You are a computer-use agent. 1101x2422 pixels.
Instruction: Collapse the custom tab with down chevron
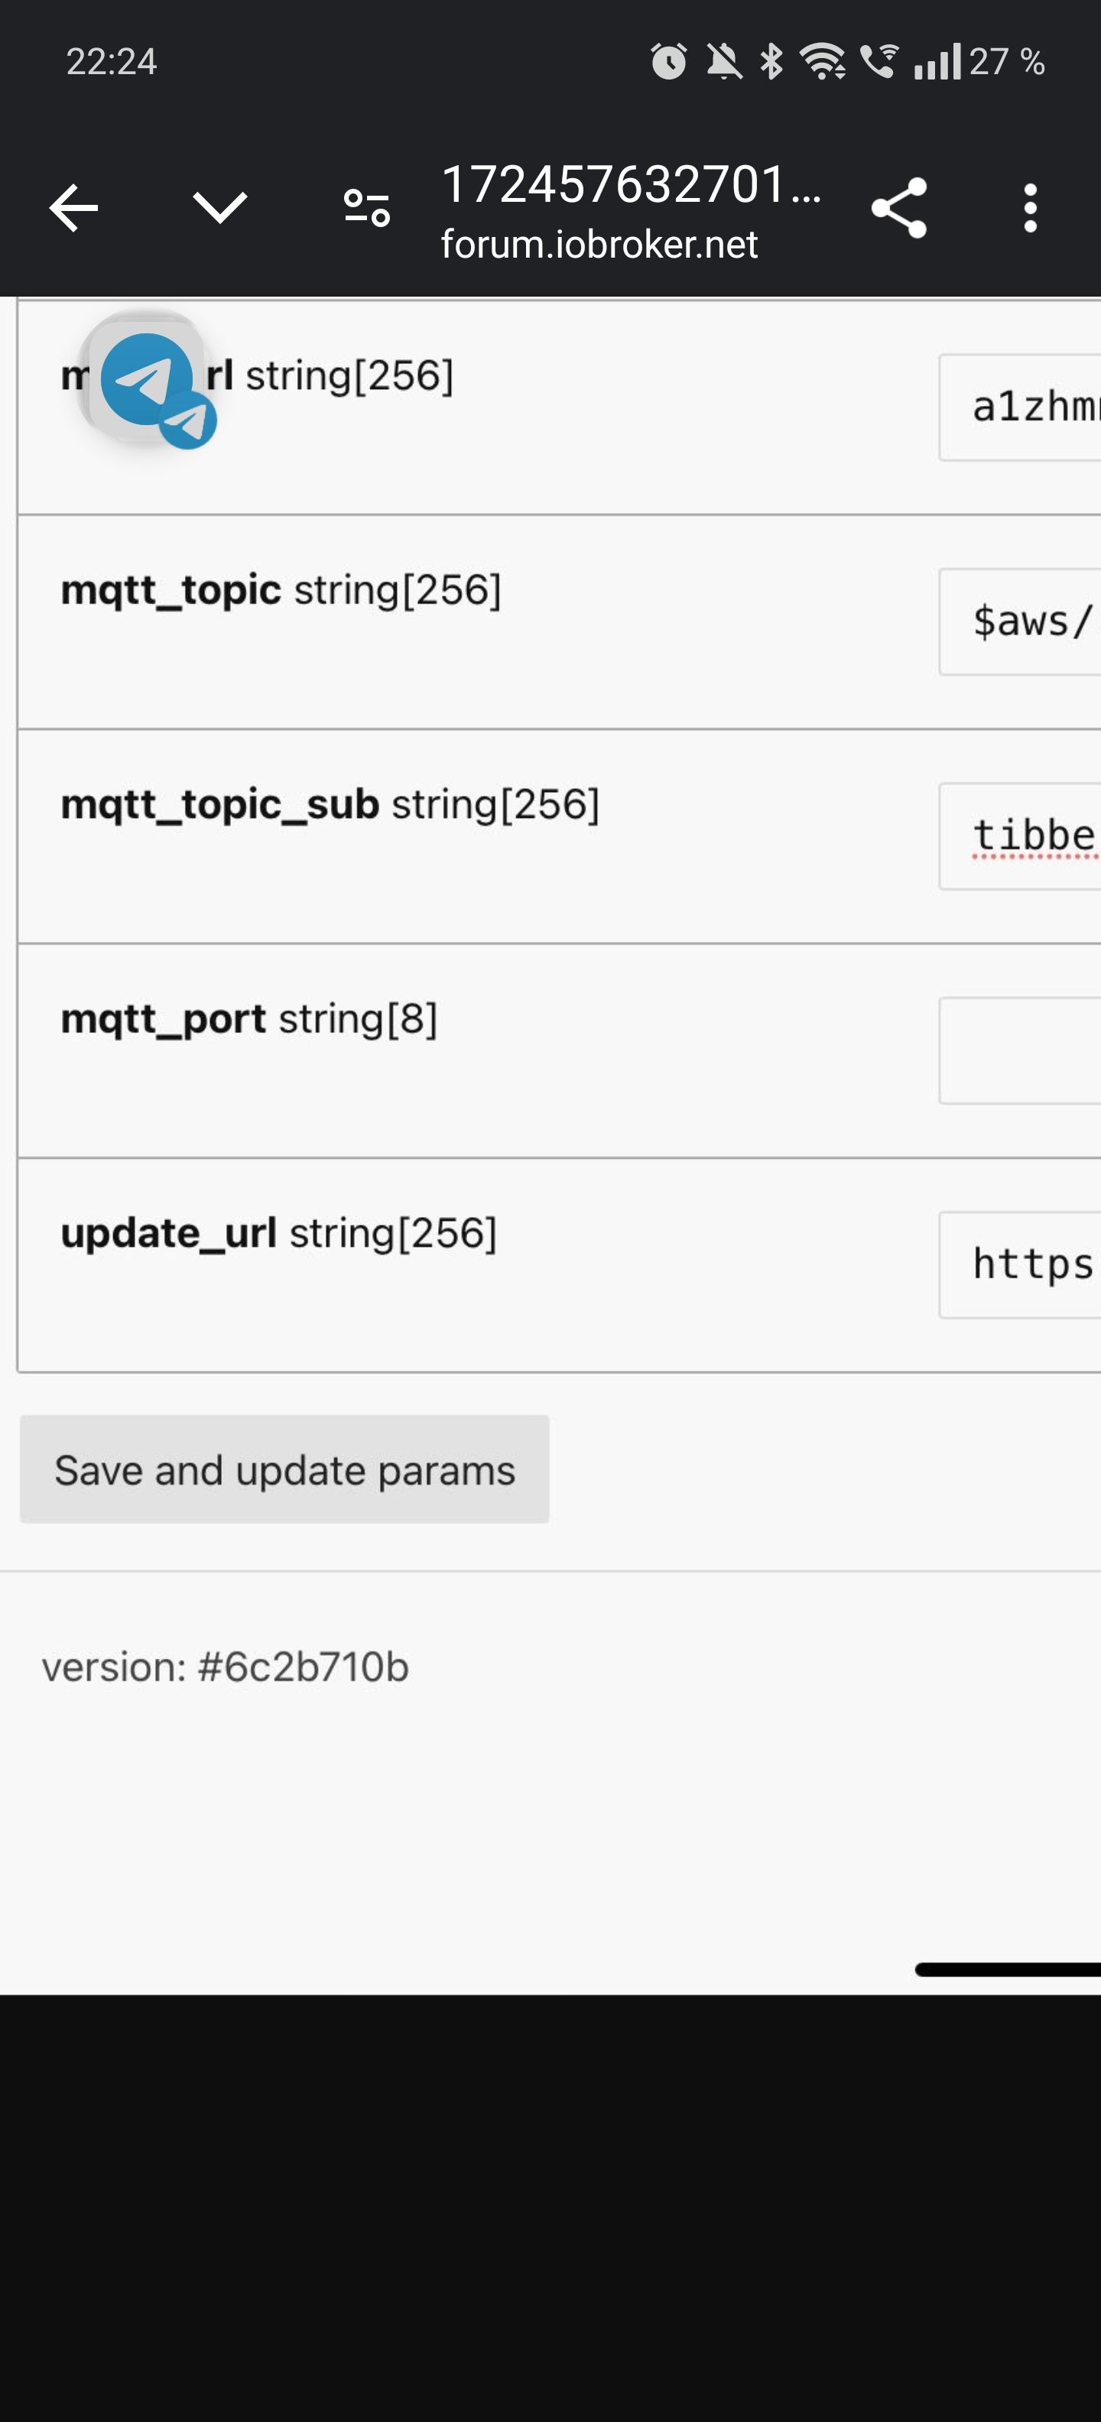tap(219, 208)
